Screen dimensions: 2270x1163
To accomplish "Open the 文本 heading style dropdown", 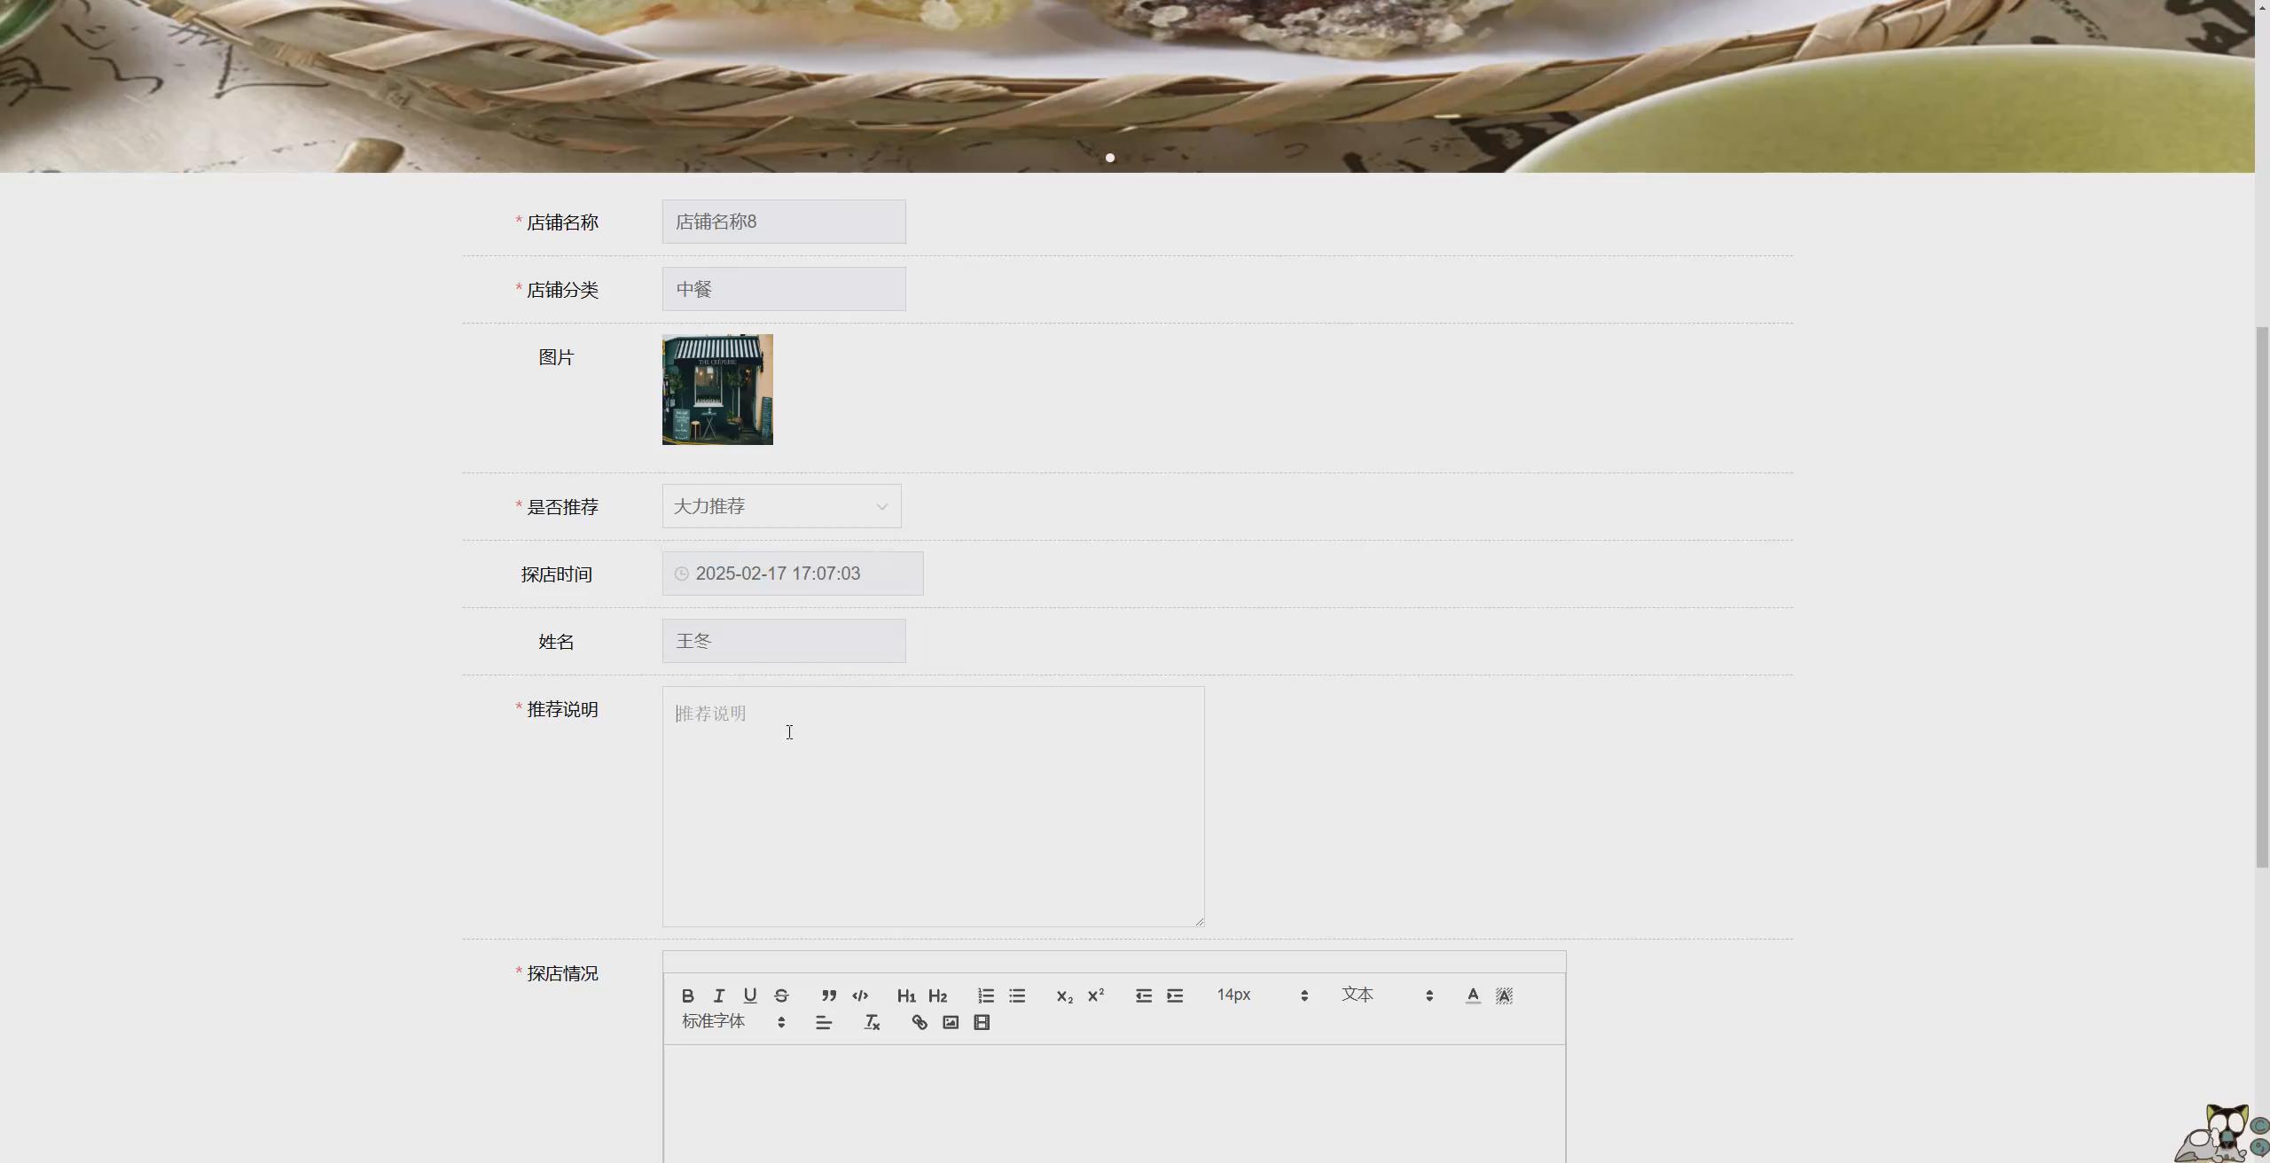I will pos(1387,995).
